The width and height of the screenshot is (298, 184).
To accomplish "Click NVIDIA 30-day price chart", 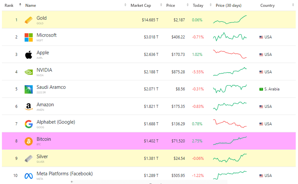I will [x=230, y=72].
